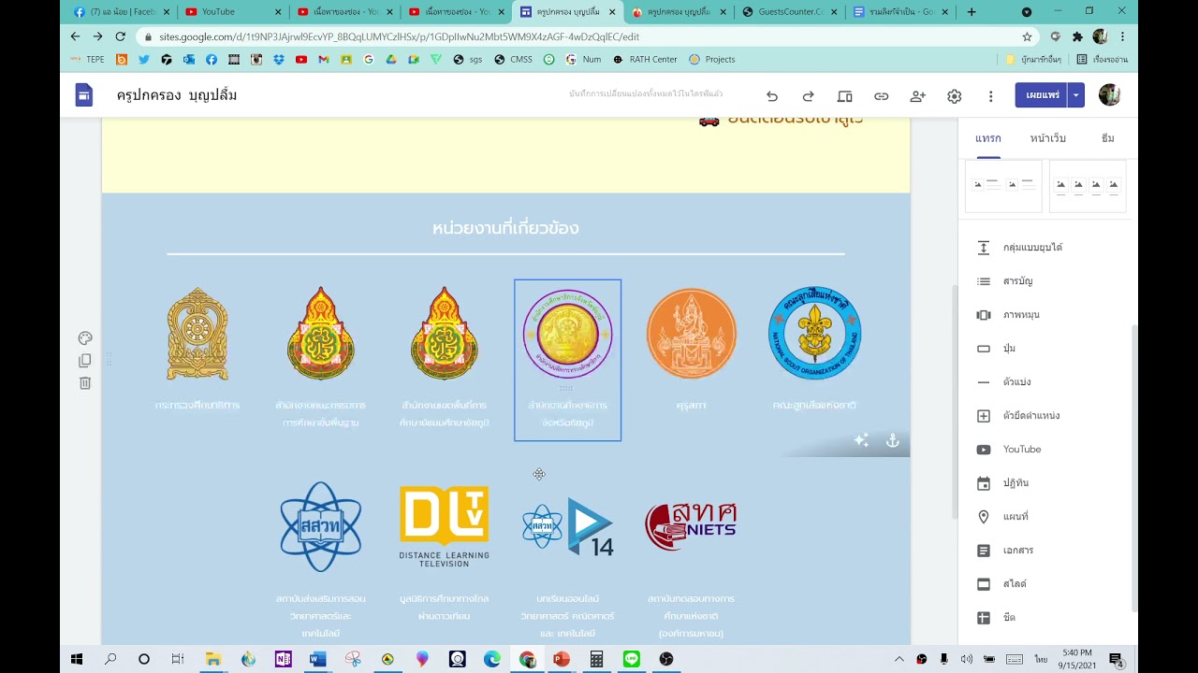Click the Undo arrow in Sites toolbar
The height and width of the screenshot is (673, 1198).
tap(772, 96)
